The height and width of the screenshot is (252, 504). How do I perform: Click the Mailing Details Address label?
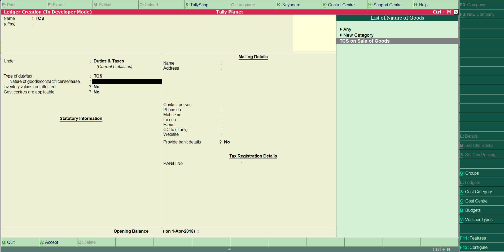click(171, 68)
